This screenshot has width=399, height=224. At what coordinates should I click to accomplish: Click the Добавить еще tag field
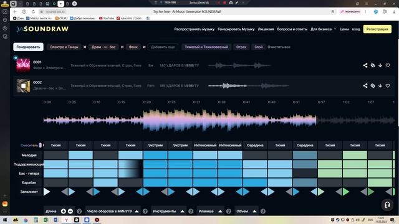[163, 47]
